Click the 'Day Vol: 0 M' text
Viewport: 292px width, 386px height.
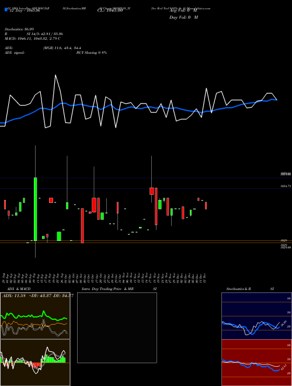pyautogui.click(x=183, y=17)
